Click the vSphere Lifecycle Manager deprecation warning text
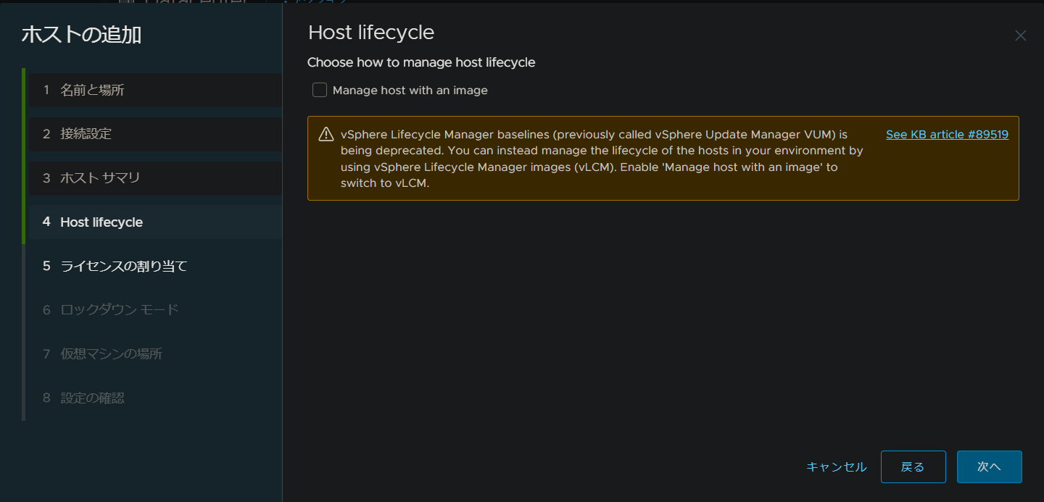This screenshot has height=502, width=1044. tap(602, 159)
